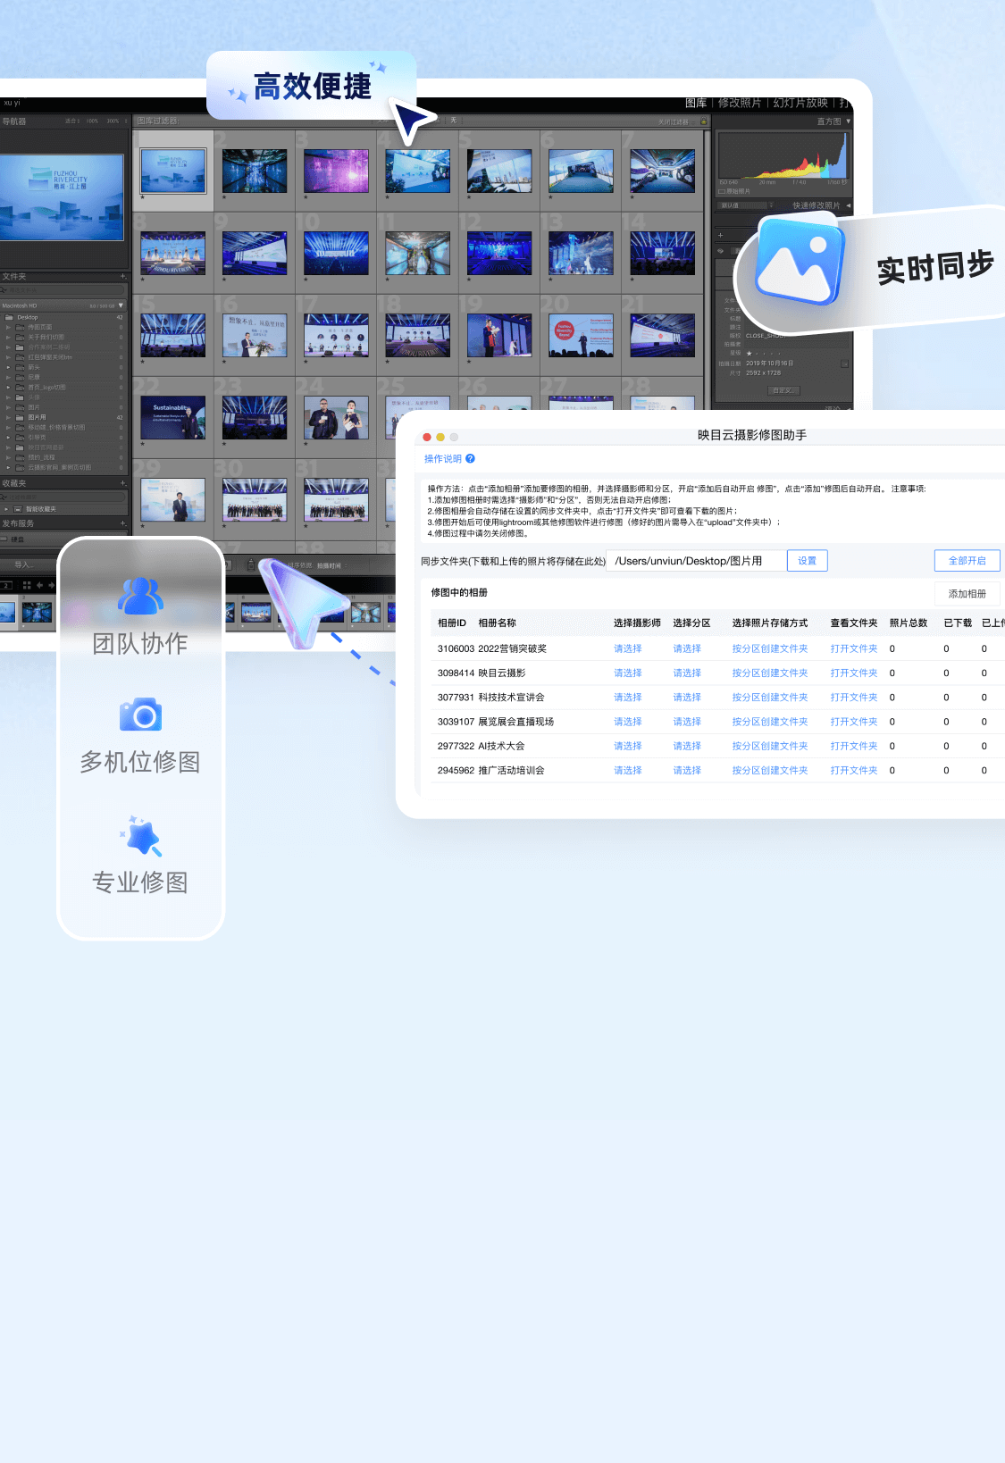This screenshot has width=1005, height=1463.
Task: Click the plus icon on the 文件夹 panel header
Action: 123,277
